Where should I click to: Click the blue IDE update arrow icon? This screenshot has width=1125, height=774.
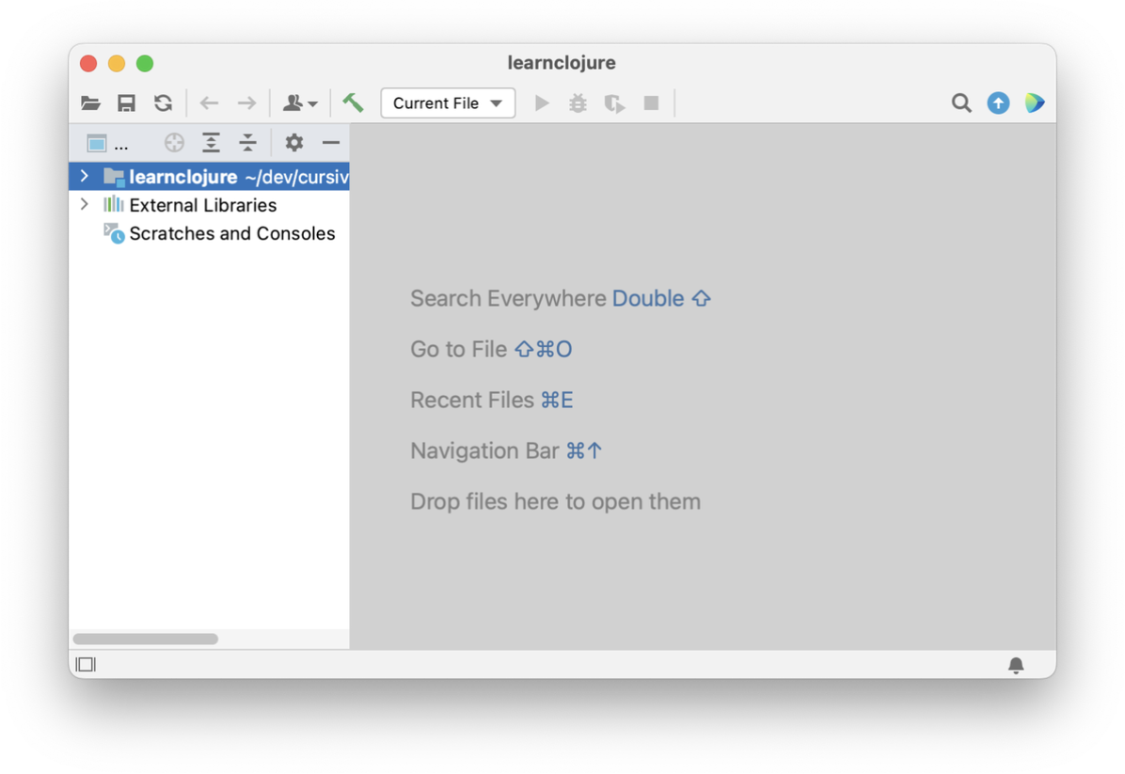pyautogui.click(x=998, y=103)
